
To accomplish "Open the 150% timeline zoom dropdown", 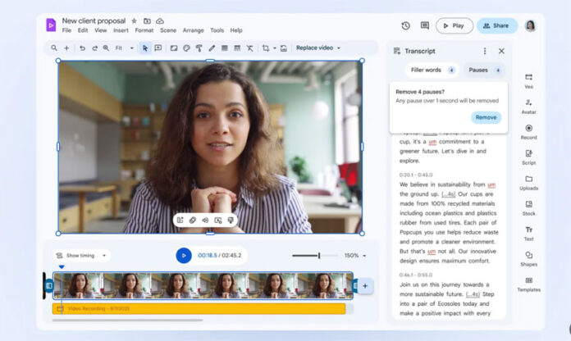I will coord(355,256).
